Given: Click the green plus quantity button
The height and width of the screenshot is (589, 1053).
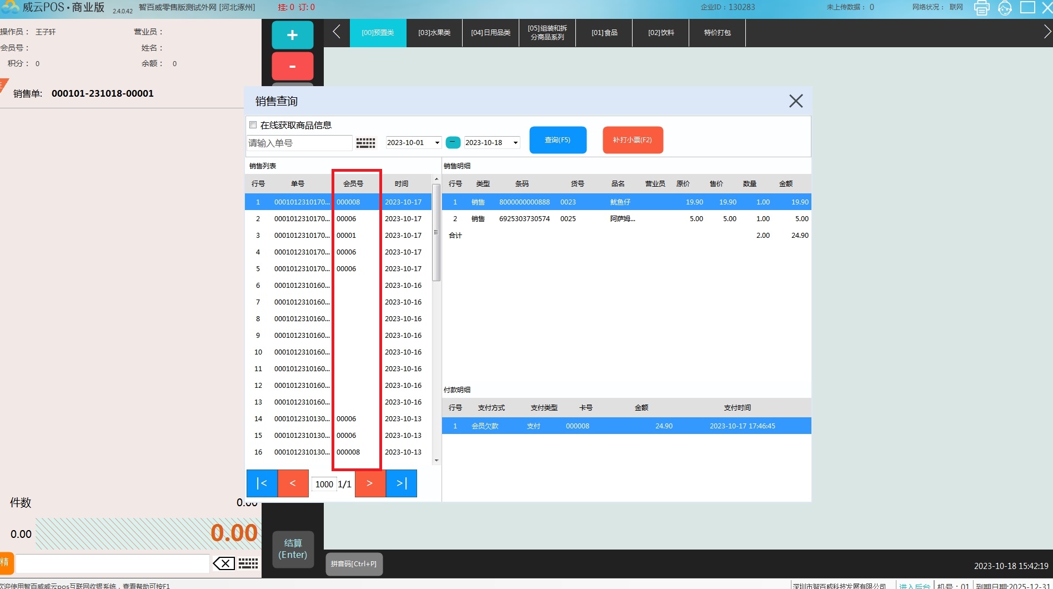Looking at the screenshot, I should coord(292,35).
